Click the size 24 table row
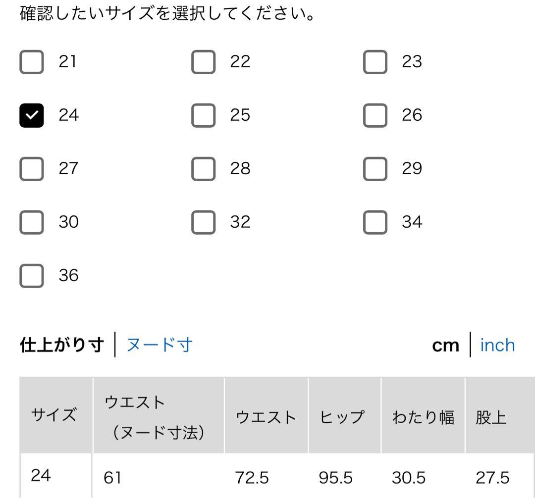The image size is (535, 498). pos(267,477)
